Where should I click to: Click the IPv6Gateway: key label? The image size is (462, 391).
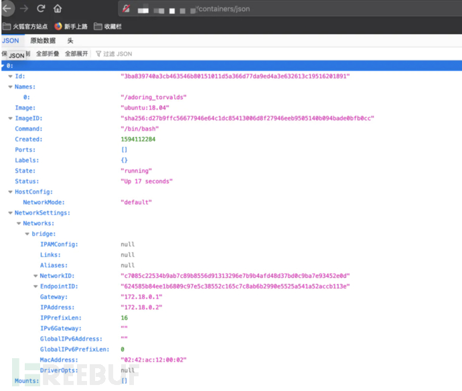click(61, 328)
